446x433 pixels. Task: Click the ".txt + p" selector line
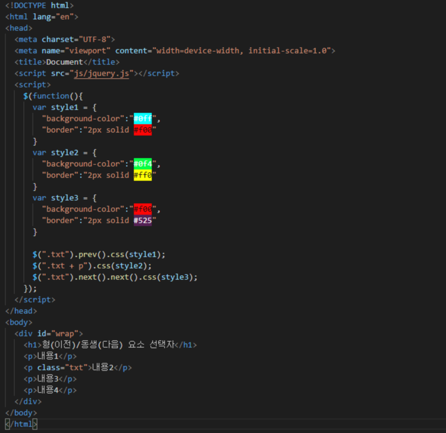92,266
